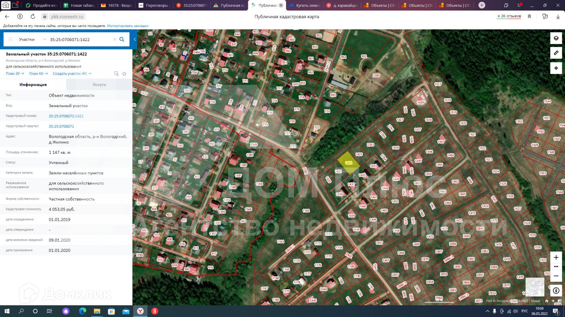This screenshot has width=565, height=317.
Task: Open cadastral quarter 35:25:0706071 link
Action: click(61, 126)
